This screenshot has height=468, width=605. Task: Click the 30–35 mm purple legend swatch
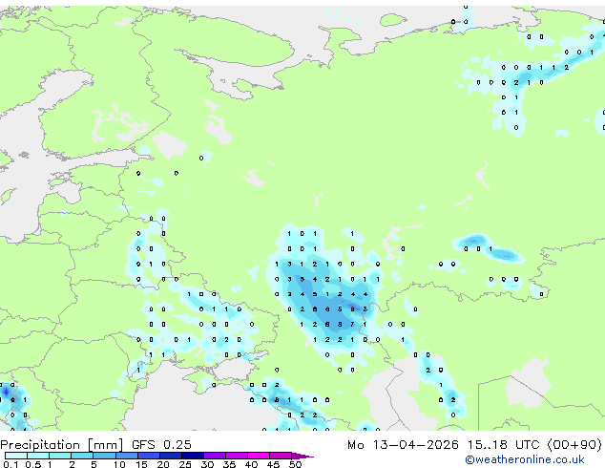pos(215,456)
